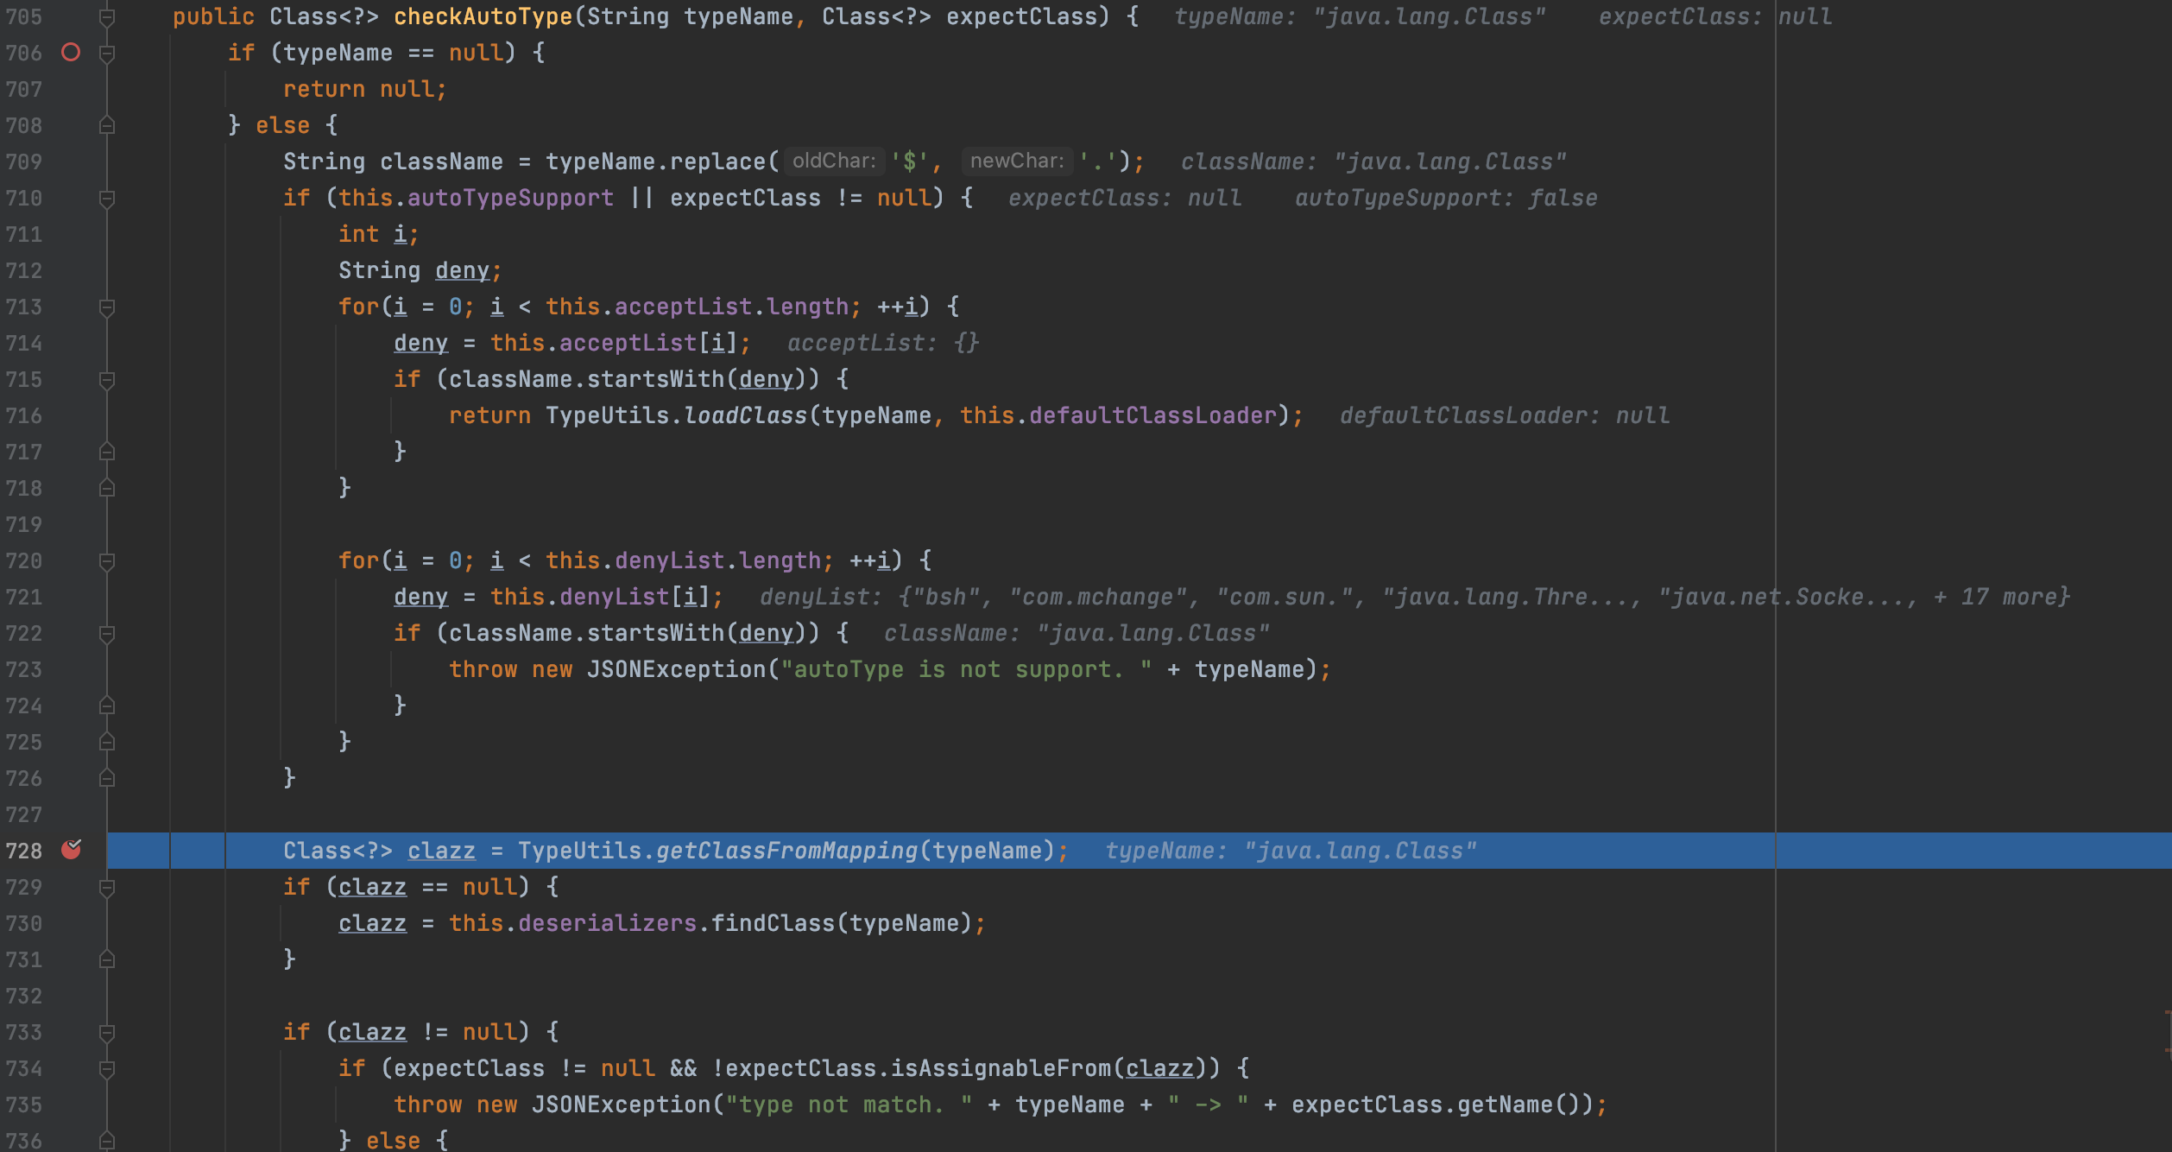The image size is (2172, 1152).
Task: Click the fold end marker on line 718
Action: click(x=107, y=488)
